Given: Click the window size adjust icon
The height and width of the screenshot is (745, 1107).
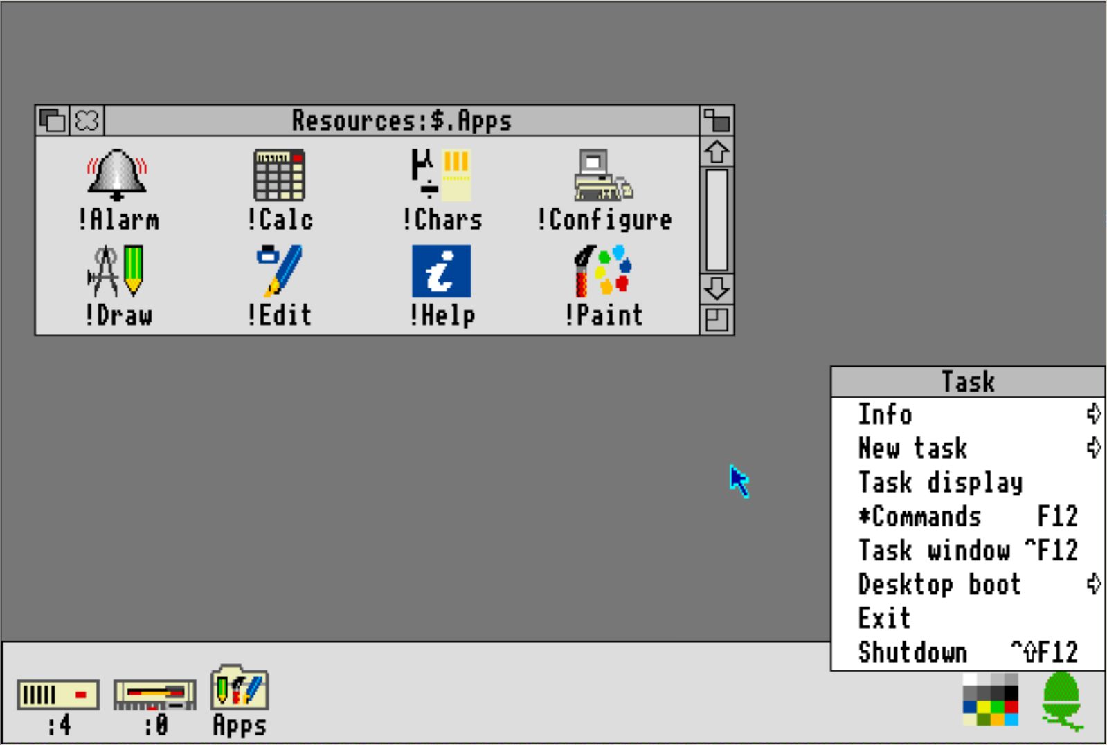Looking at the screenshot, I should [x=717, y=320].
